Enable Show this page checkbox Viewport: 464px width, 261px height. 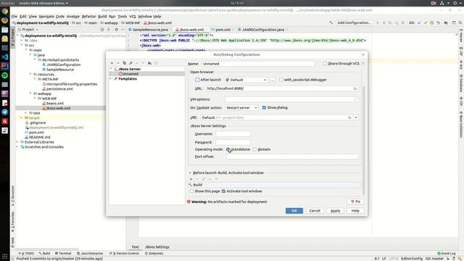point(191,191)
